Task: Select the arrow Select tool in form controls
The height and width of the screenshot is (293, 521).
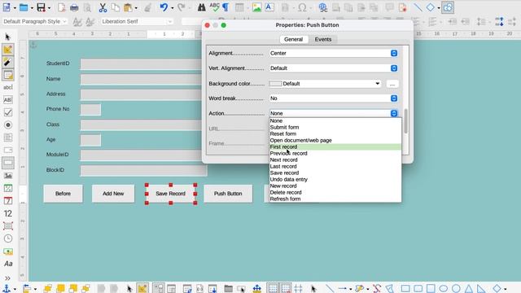Action: (x=7, y=37)
